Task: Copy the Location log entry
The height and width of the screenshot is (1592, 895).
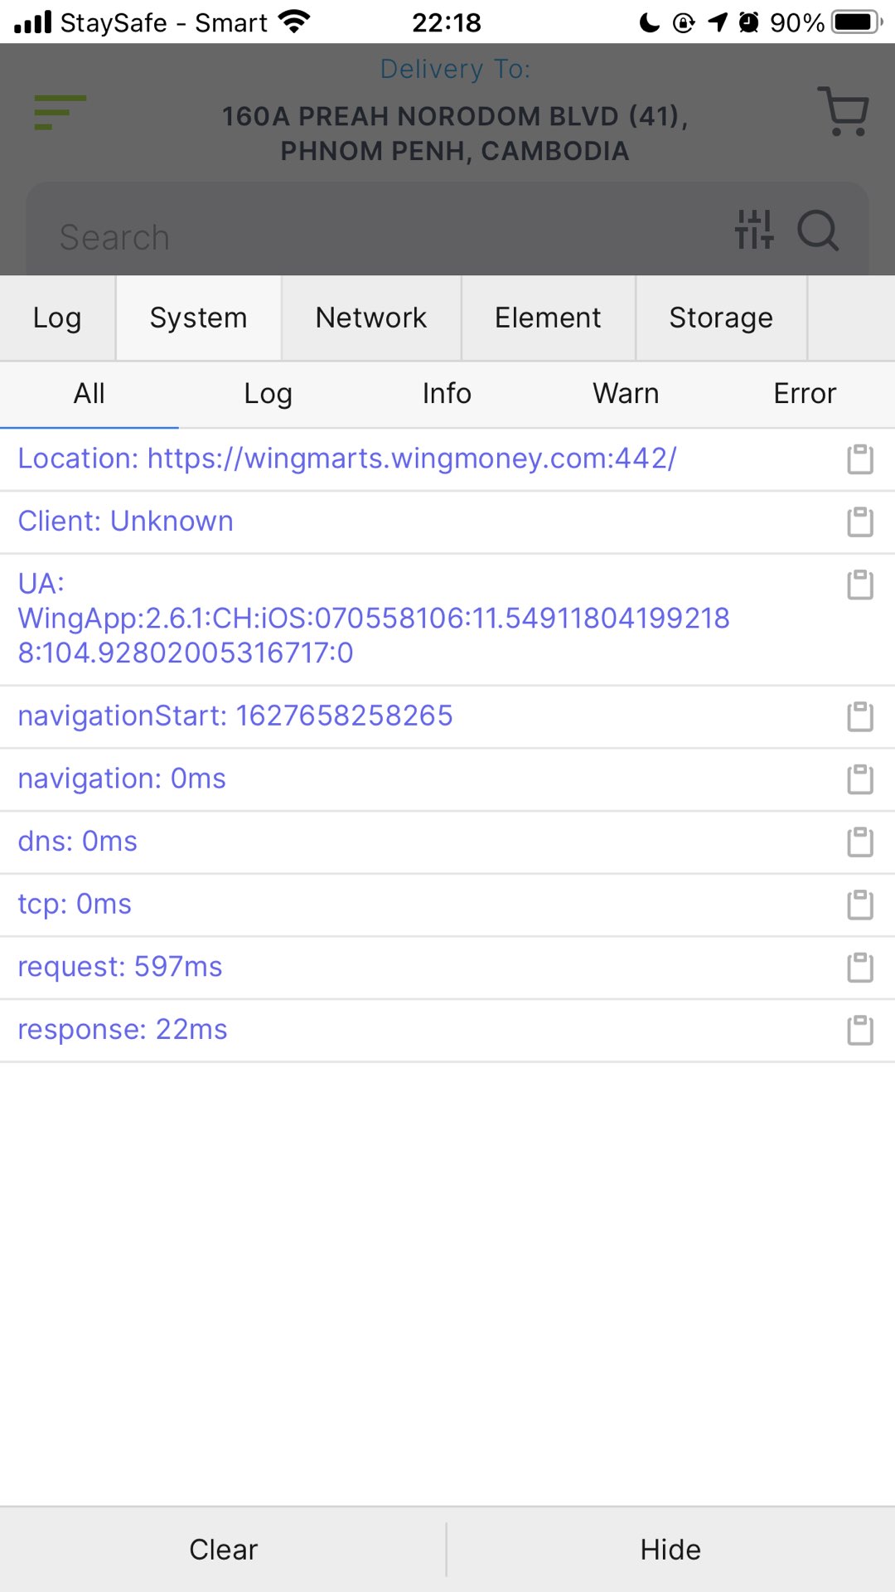Action: tap(860, 459)
